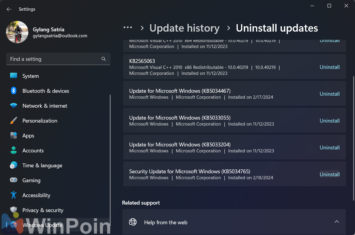Expand the breadcrumb ellipsis menu

128,28
